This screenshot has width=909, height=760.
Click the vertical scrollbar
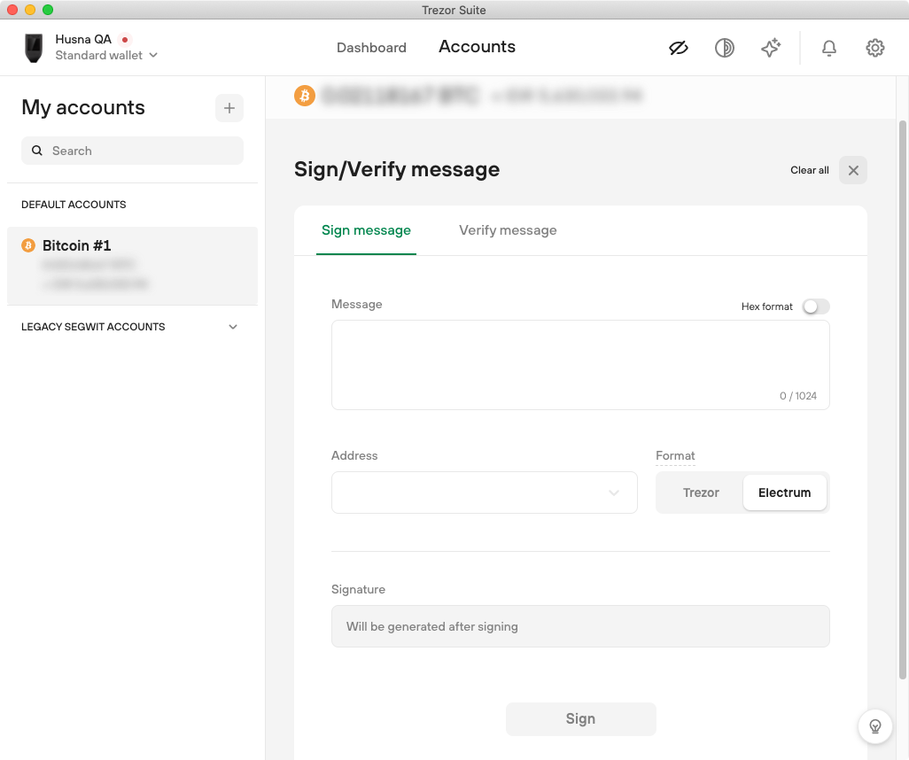pos(903,400)
